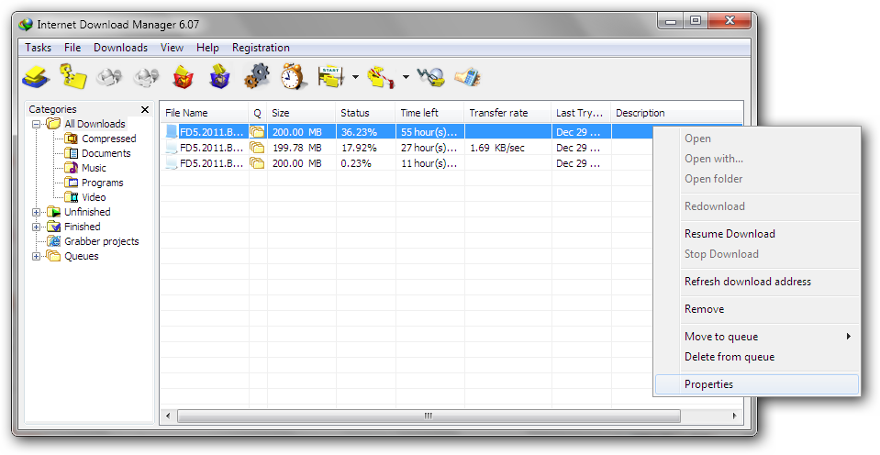Click horizontal scrollbar left arrow

click(168, 416)
